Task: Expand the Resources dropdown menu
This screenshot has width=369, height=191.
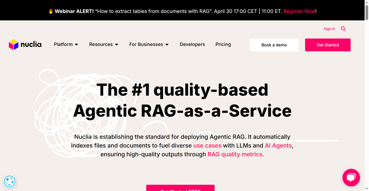Action: tap(104, 44)
